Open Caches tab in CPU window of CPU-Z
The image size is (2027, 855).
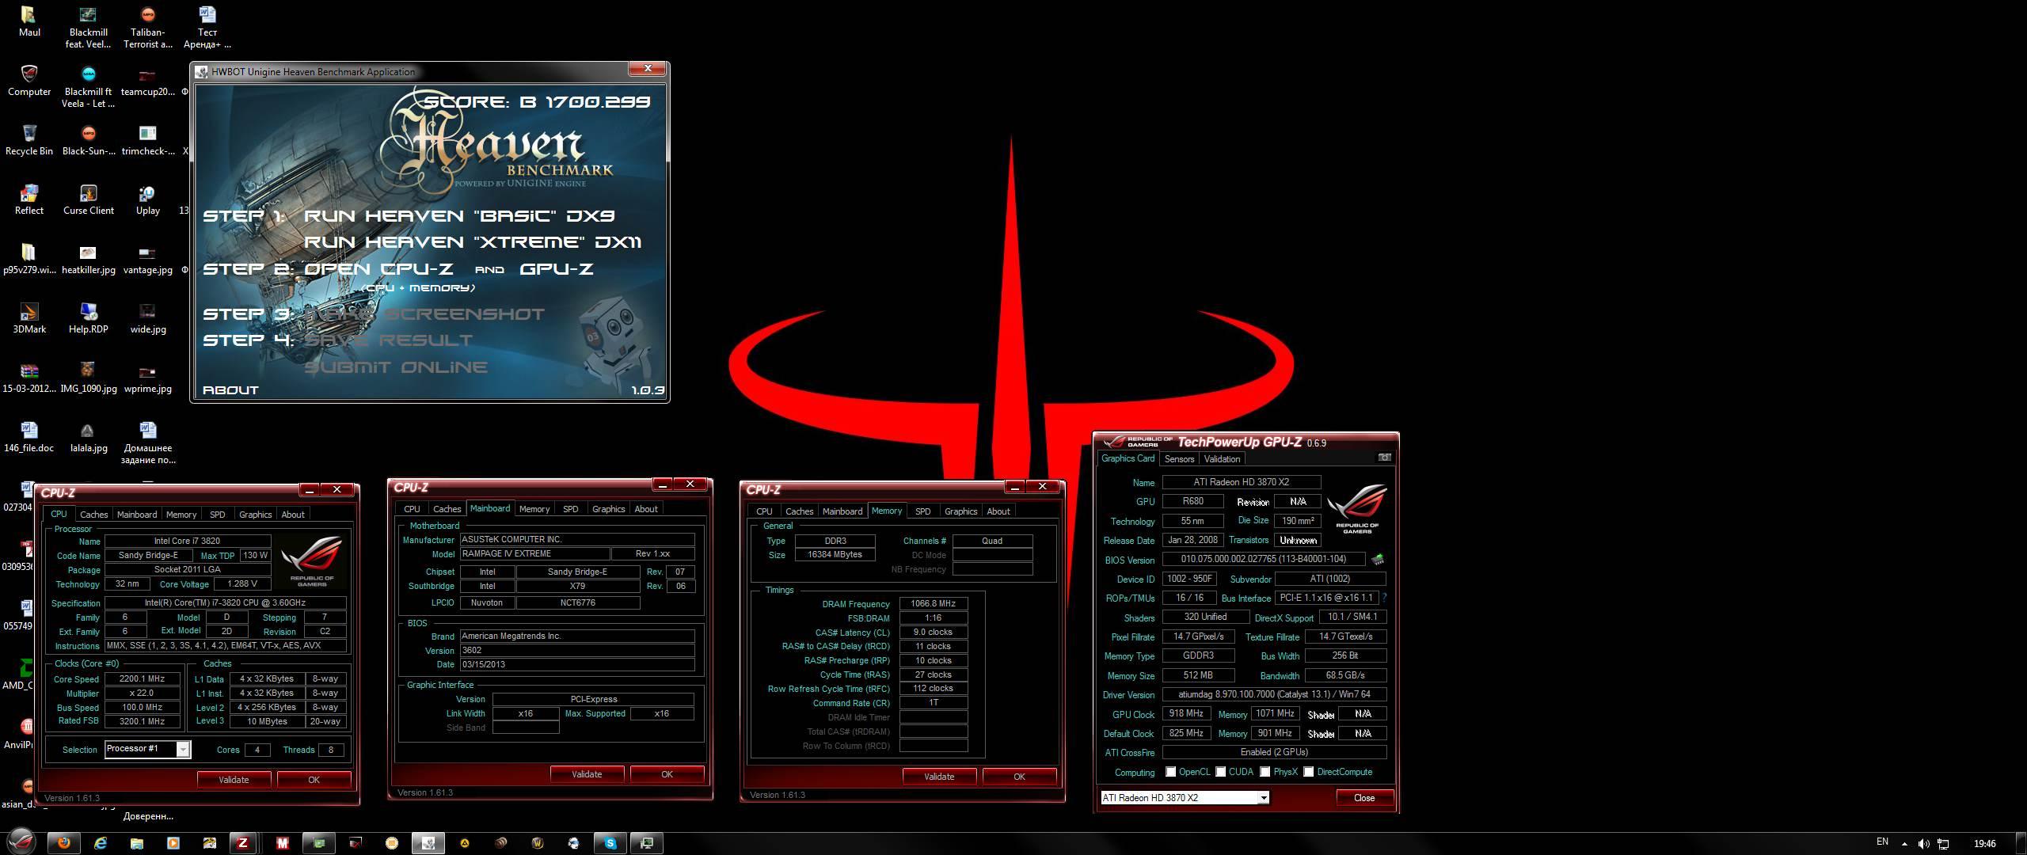tap(93, 515)
